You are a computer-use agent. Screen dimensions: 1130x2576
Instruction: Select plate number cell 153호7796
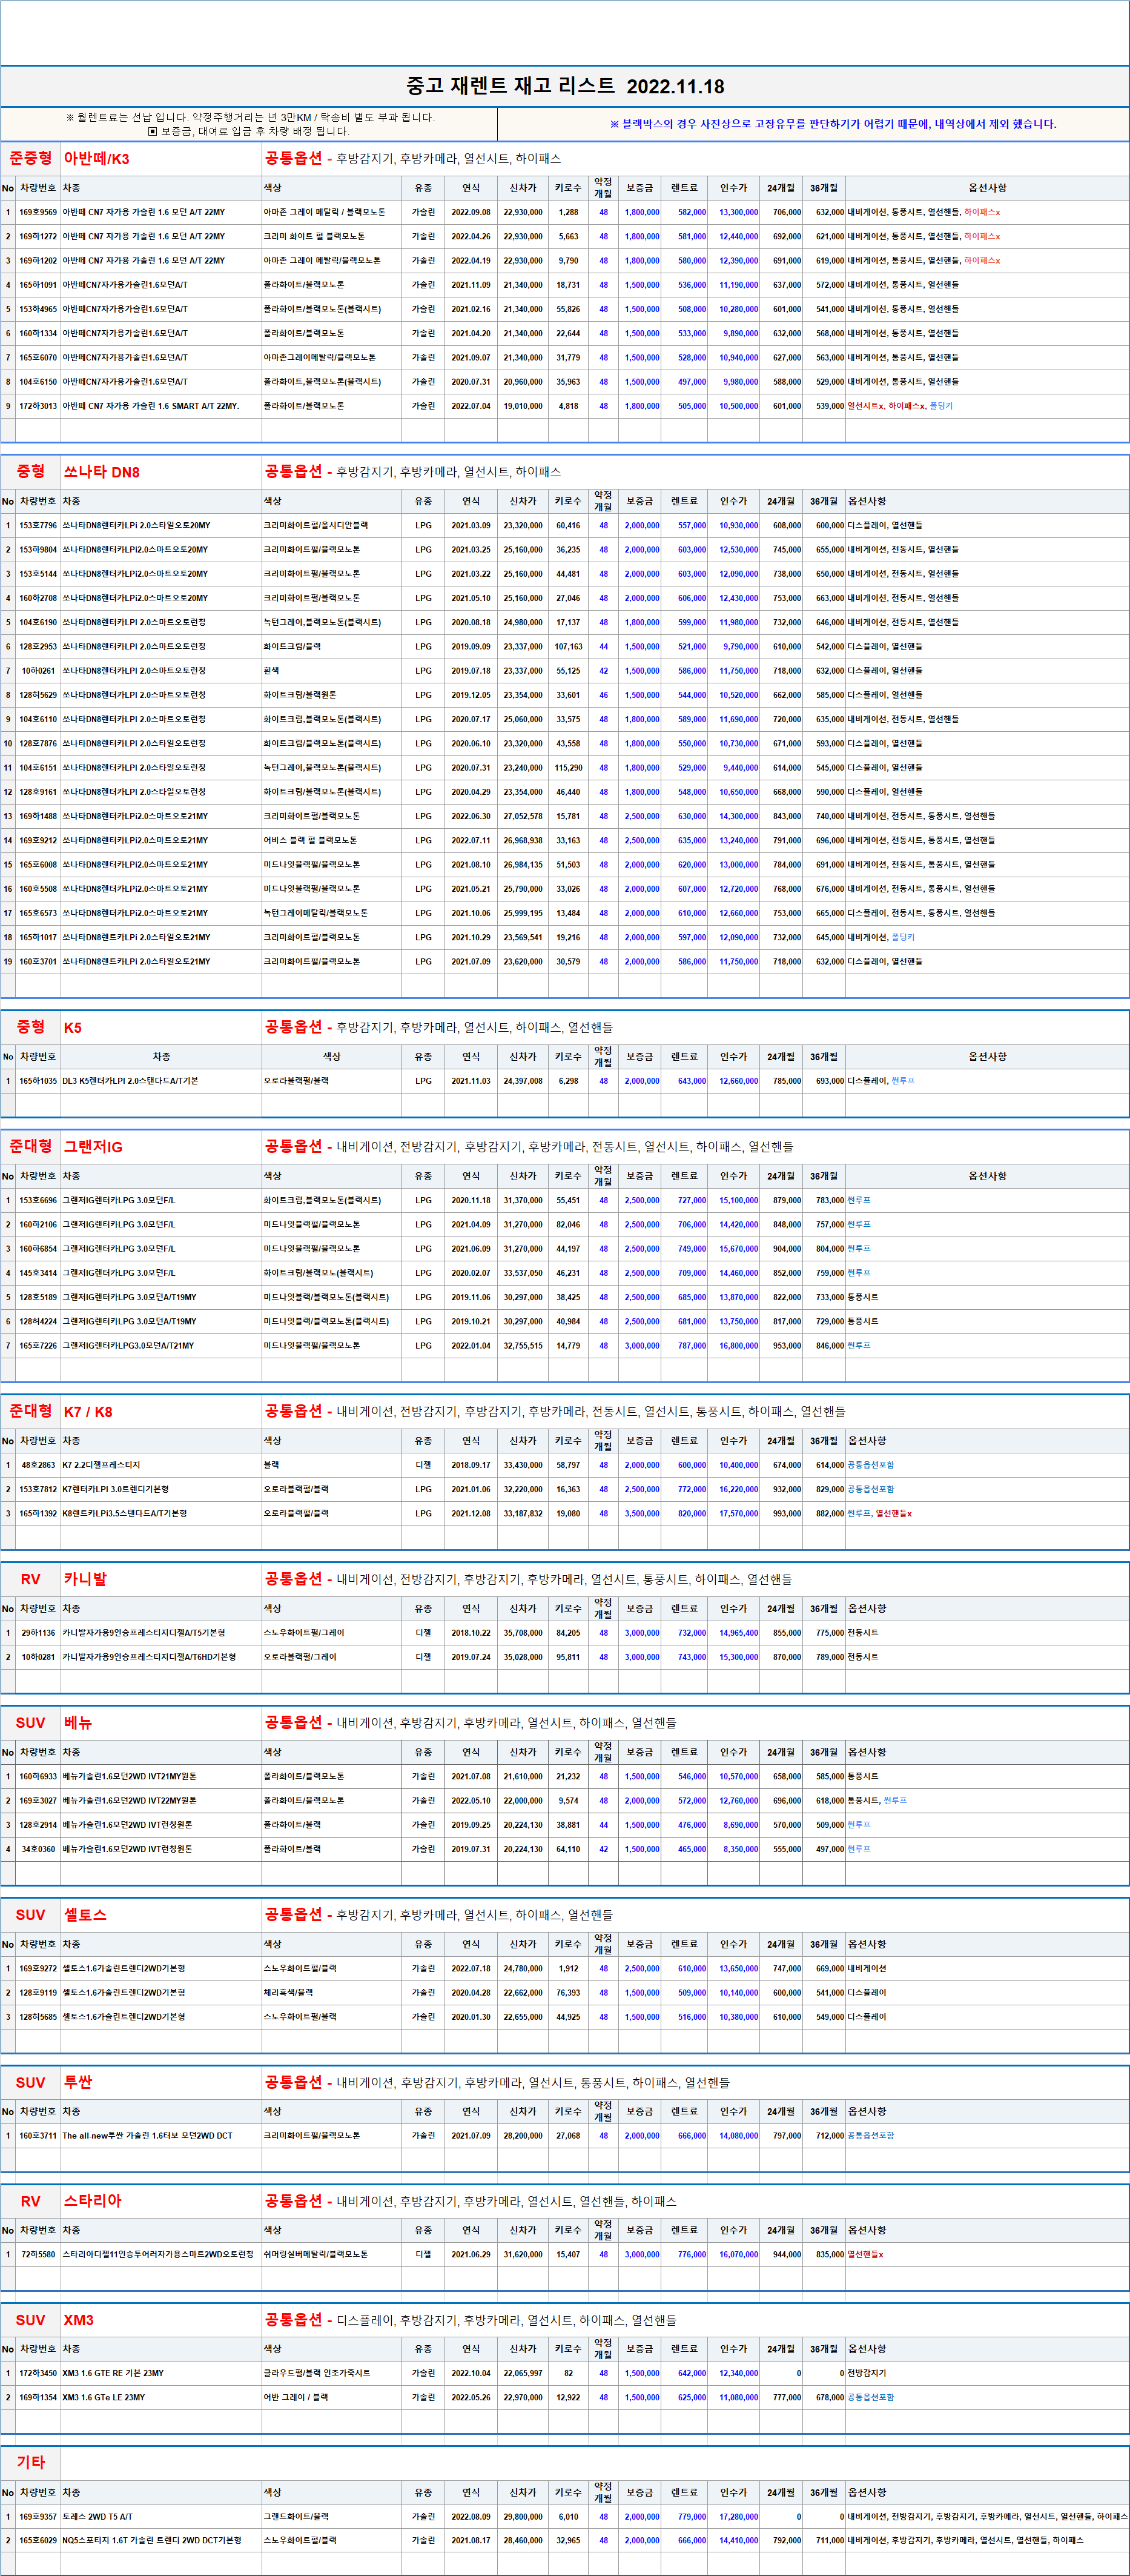(38, 525)
